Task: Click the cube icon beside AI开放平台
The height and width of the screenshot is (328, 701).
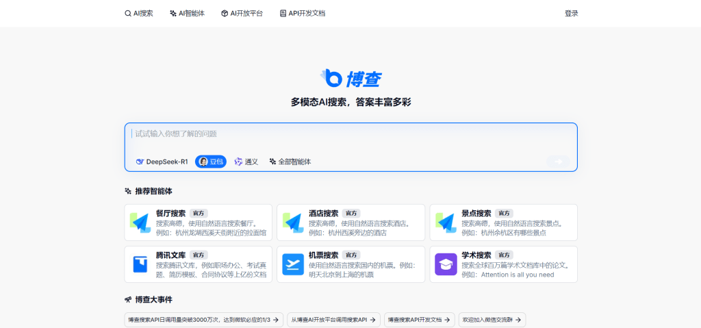Action: pyautogui.click(x=225, y=14)
